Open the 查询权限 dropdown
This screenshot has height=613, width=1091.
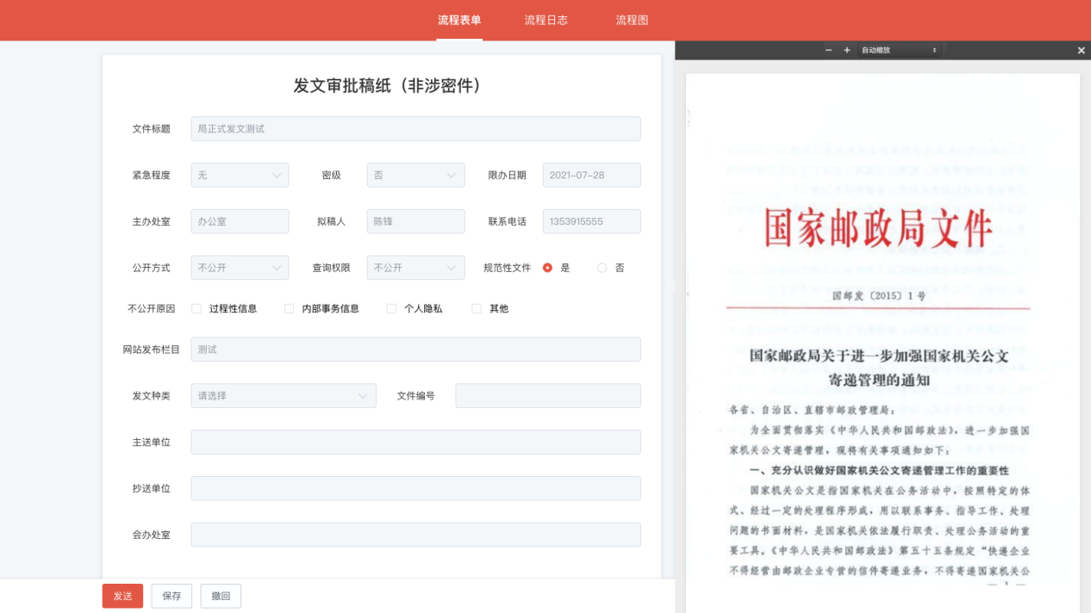(415, 268)
